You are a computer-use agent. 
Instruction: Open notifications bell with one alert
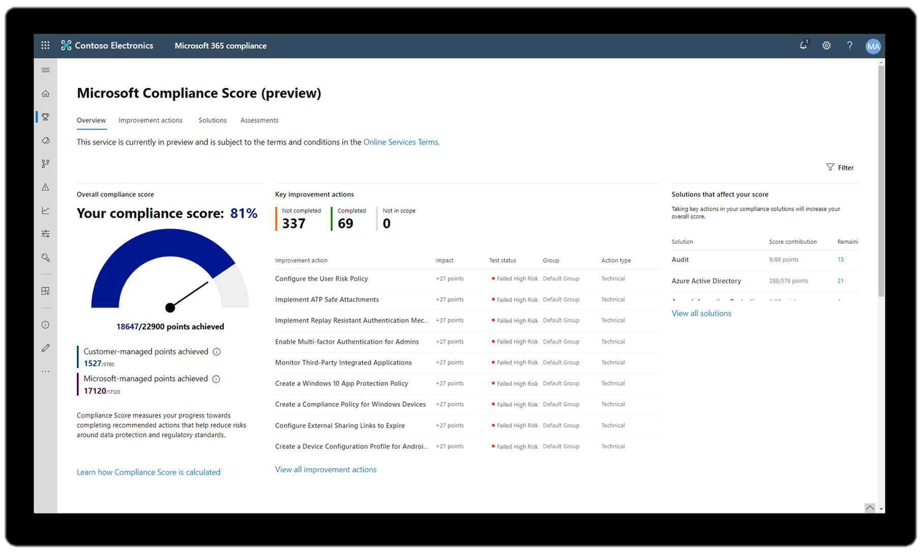[803, 45]
